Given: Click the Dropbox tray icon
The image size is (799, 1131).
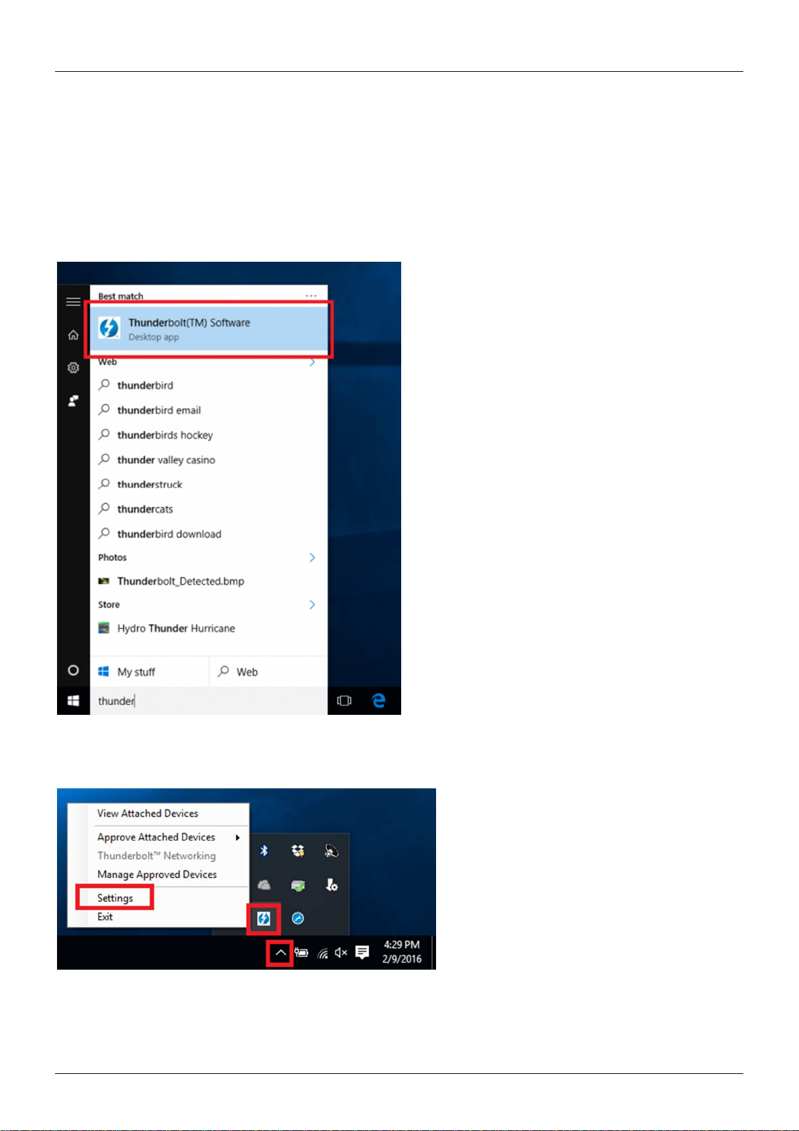Looking at the screenshot, I should 298,851.
